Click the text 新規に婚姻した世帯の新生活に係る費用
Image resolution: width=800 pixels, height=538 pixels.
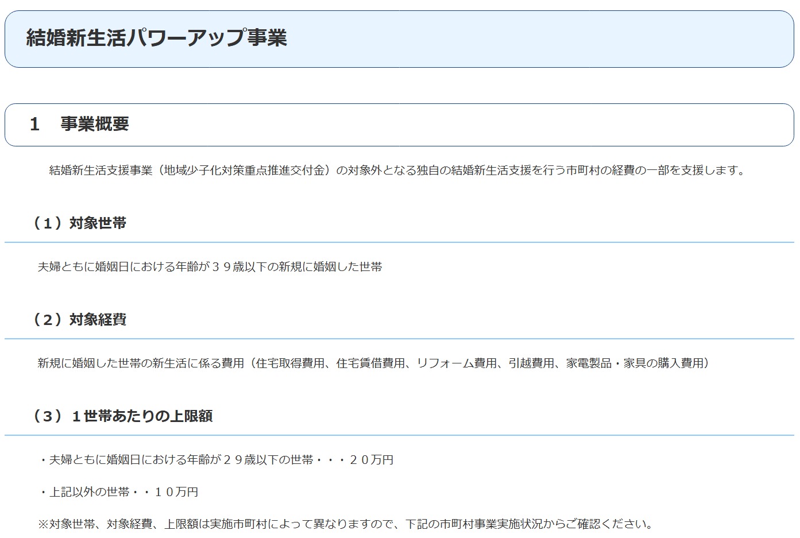click(x=141, y=363)
